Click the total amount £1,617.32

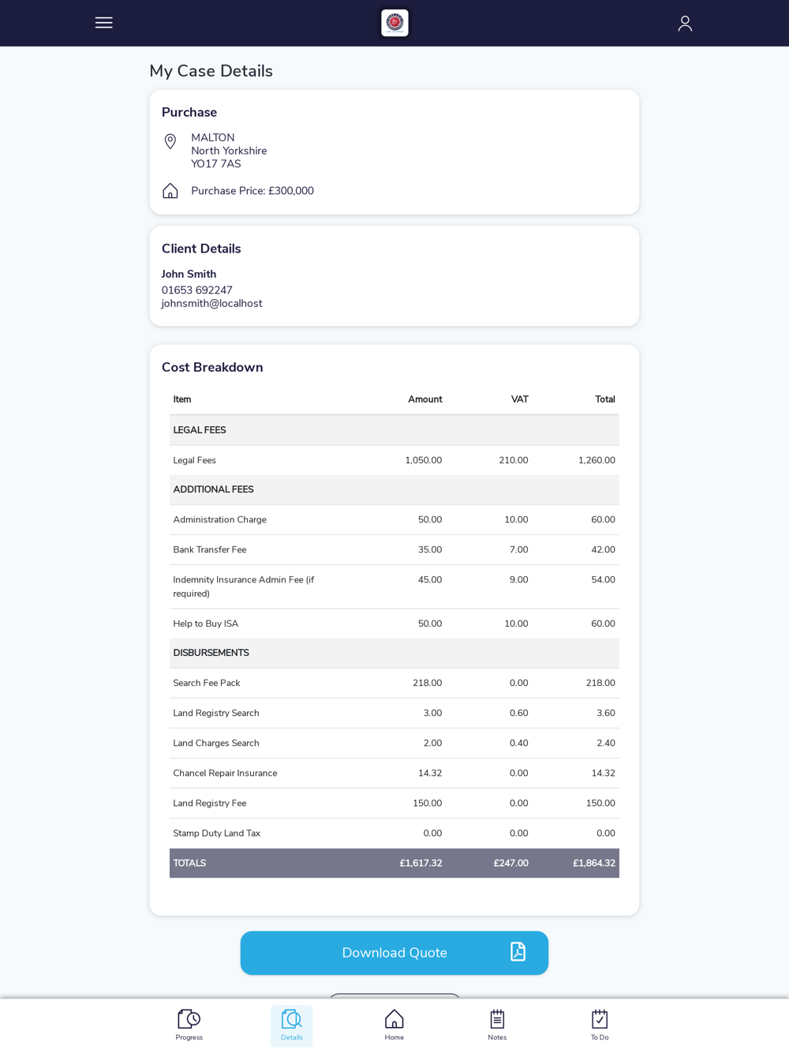pyautogui.click(x=421, y=864)
